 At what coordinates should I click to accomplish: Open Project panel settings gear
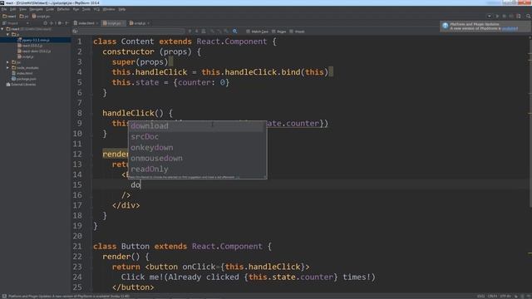coord(60,23)
